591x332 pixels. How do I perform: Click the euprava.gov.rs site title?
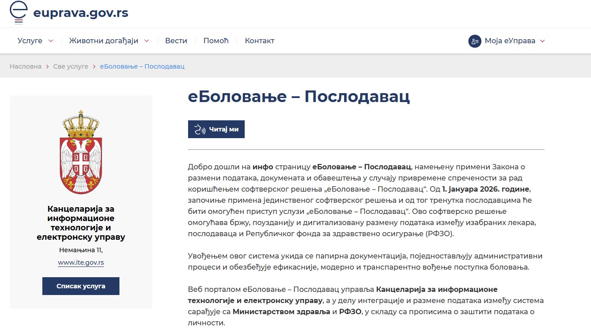[x=81, y=13]
